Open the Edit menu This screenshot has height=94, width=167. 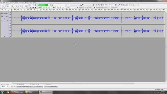click(4, 3)
